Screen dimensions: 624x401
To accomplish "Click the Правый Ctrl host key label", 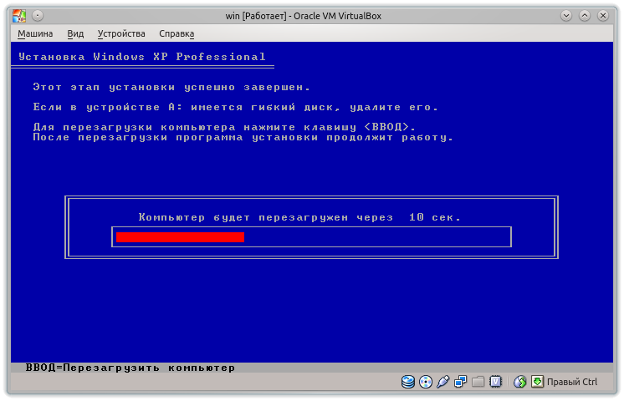I will [572, 382].
